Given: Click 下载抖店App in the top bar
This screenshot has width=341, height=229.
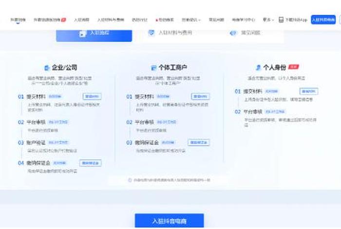Looking at the screenshot, I should (x=293, y=20).
